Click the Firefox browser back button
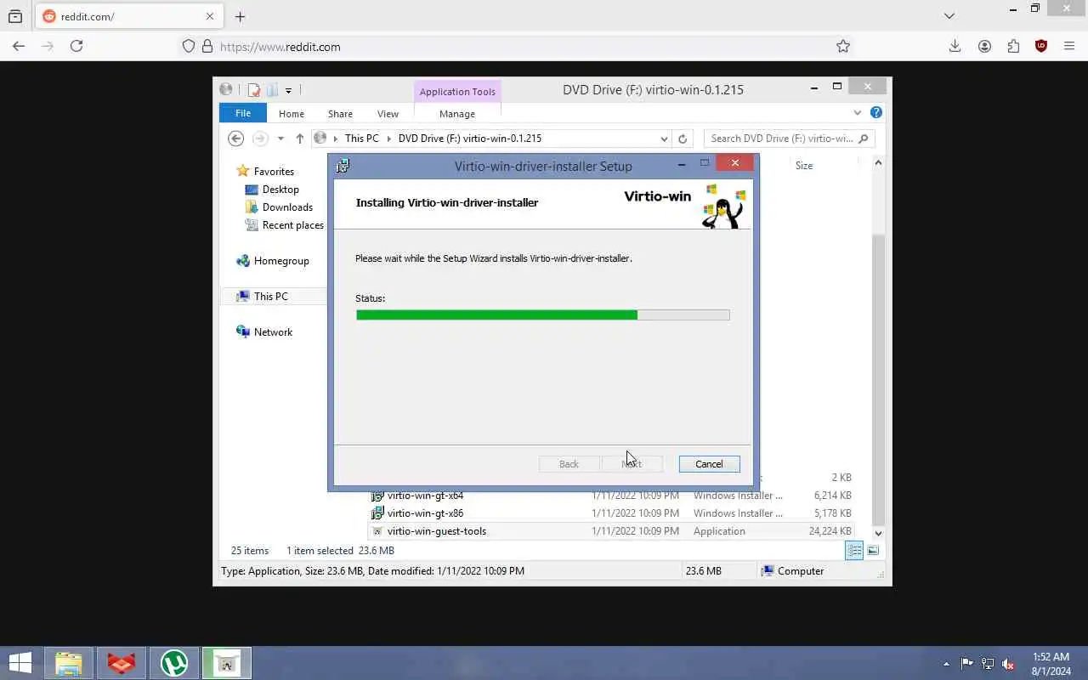This screenshot has width=1088, height=680. [x=19, y=47]
